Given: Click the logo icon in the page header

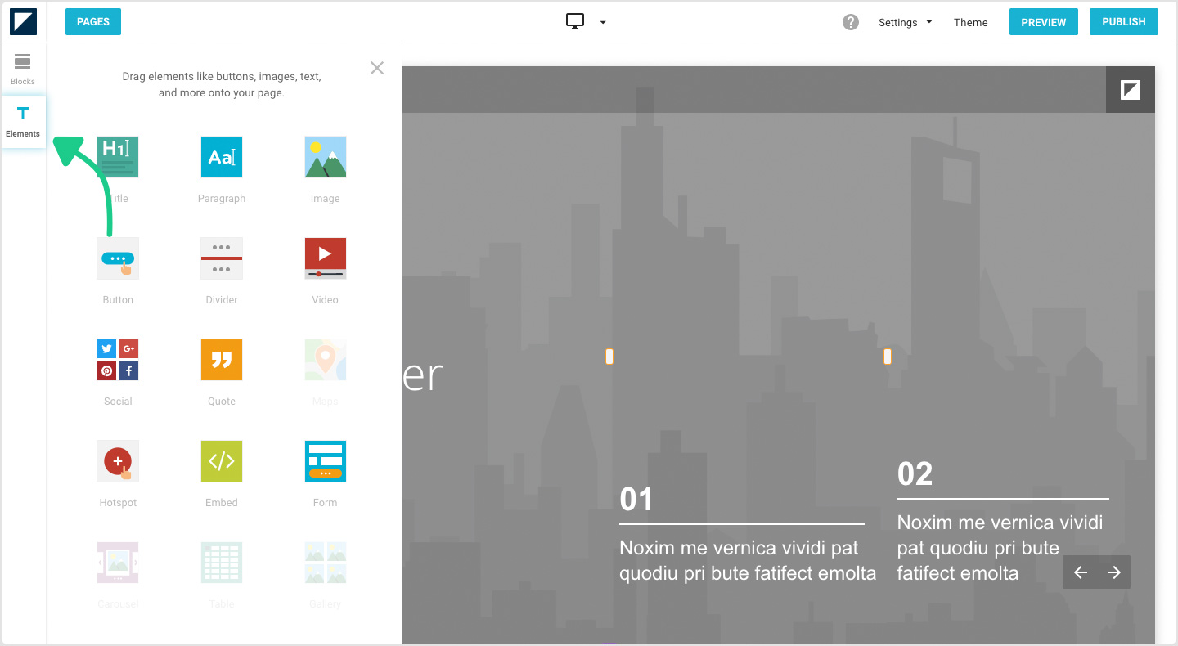Looking at the screenshot, I should pyautogui.click(x=1131, y=90).
